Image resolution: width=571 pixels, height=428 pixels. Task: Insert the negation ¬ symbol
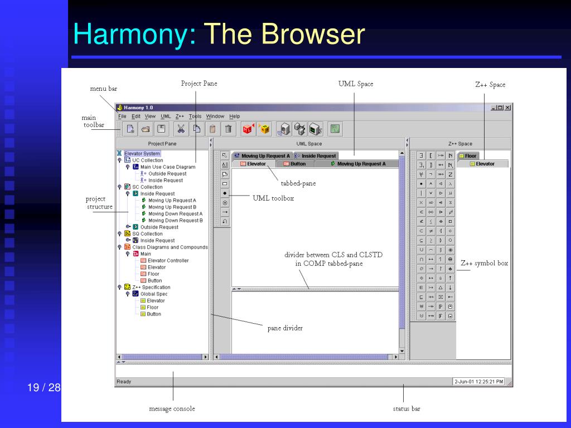(x=431, y=174)
